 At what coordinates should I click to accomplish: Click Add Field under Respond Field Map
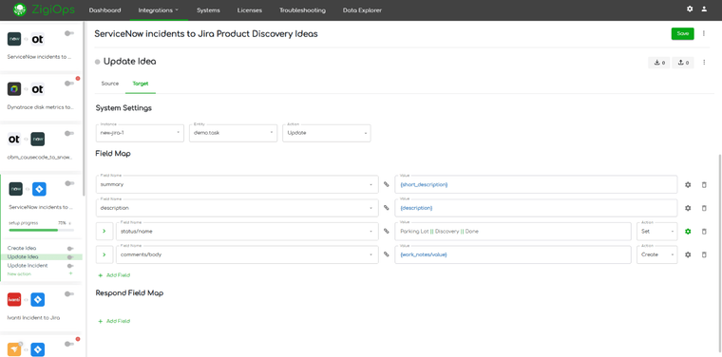115,321
